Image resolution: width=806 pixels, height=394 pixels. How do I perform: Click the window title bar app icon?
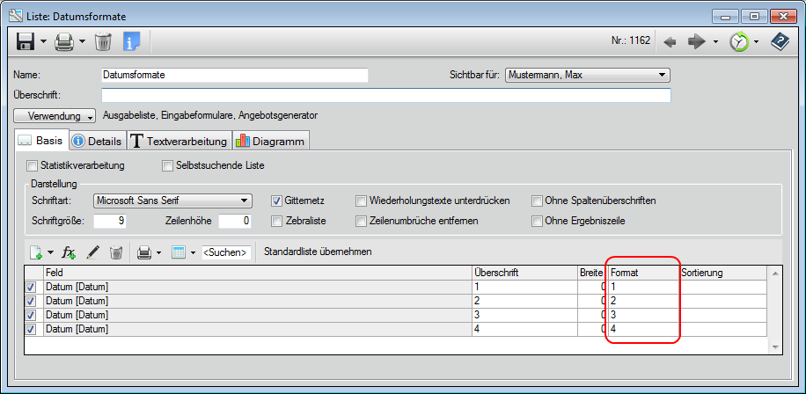pos(16,16)
